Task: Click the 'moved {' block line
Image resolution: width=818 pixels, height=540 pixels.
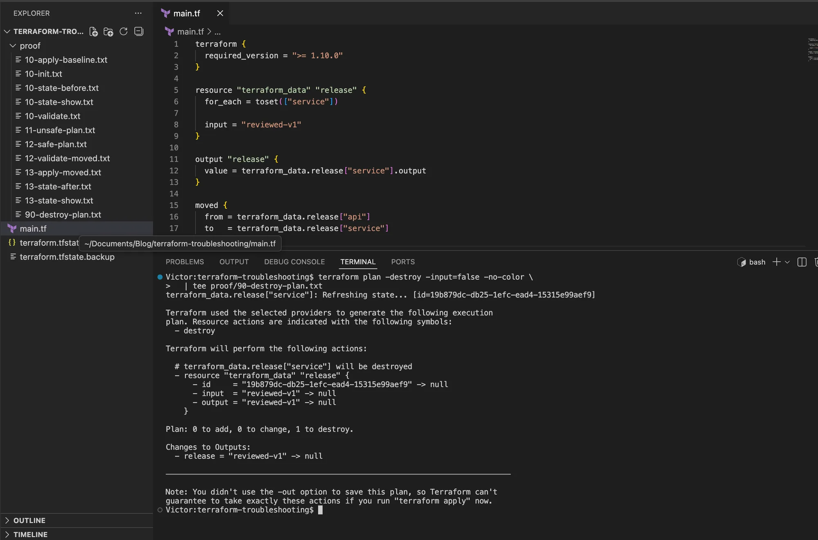Action: pyautogui.click(x=211, y=205)
